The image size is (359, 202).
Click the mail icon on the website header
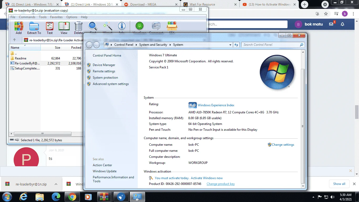(331, 24)
